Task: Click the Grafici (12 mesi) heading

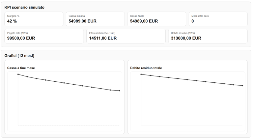Action: pos(19,56)
